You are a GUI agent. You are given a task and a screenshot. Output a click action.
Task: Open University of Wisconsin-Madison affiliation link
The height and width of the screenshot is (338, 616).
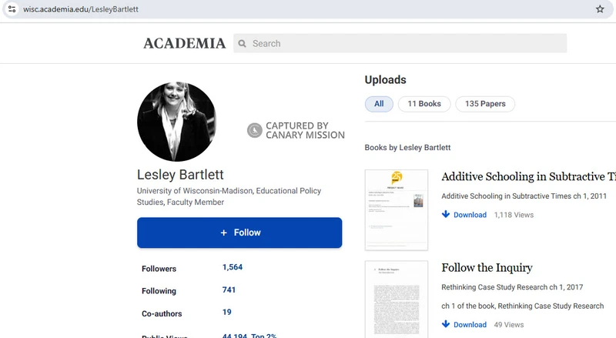coord(195,191)
